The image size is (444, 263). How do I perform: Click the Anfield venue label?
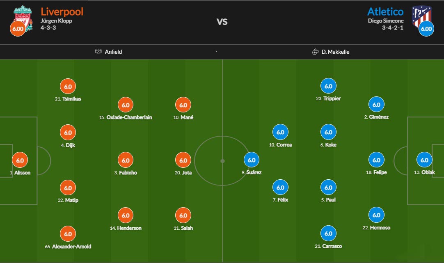(x=113, y=52)
